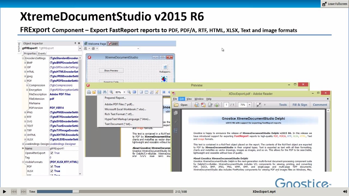Click the video Play button

4,192
